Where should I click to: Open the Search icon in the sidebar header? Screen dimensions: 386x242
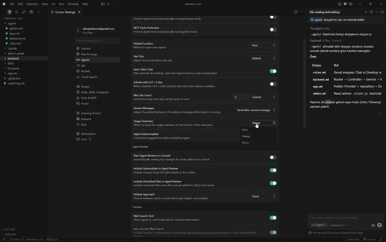pyautogui.click(x=16, y=12)
